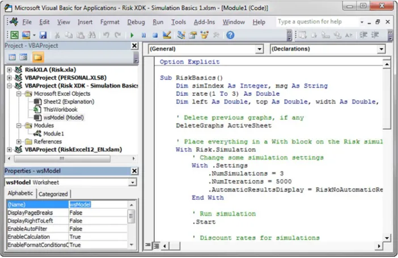Viewport: 398px width, 258px height.
Task: Click the View Microsoft Excel toolbar icon
Action: pyautogui.click(x=15, y=35)
